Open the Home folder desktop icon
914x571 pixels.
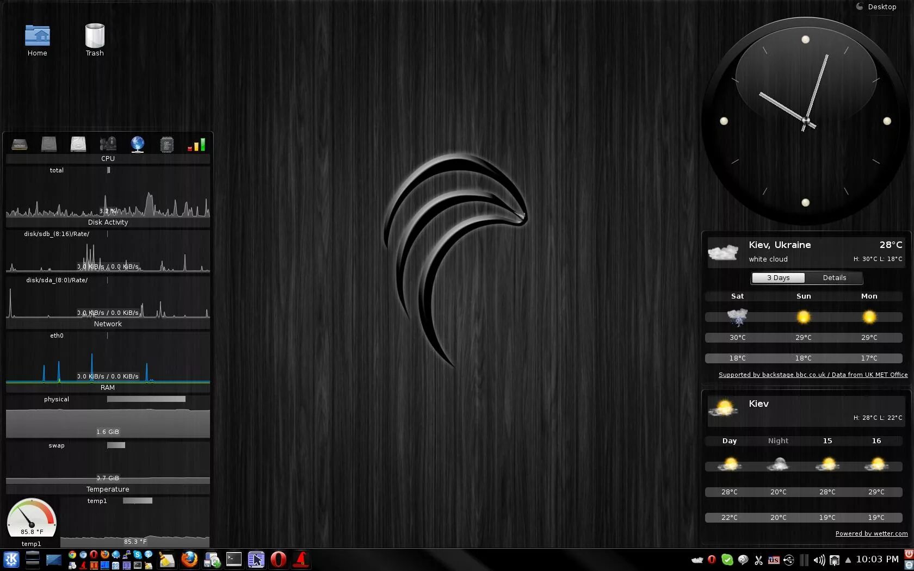[37, 40]
